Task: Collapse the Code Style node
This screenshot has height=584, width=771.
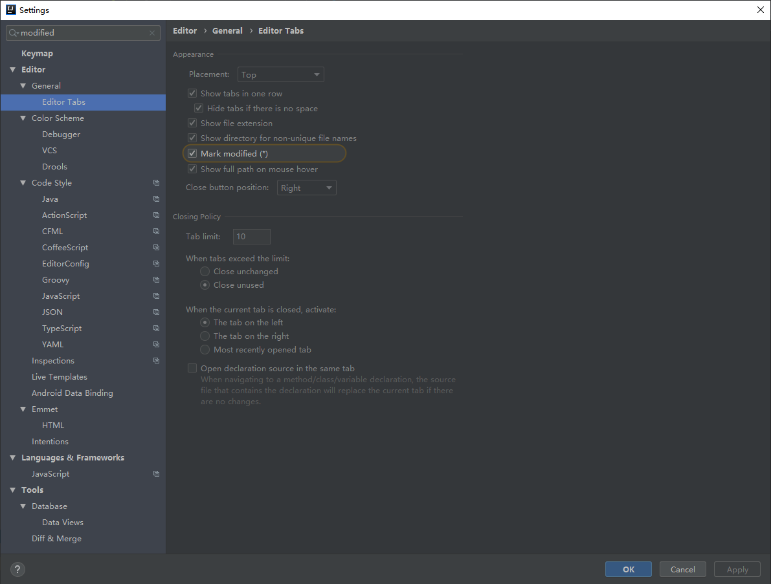Action: (23, 183)
